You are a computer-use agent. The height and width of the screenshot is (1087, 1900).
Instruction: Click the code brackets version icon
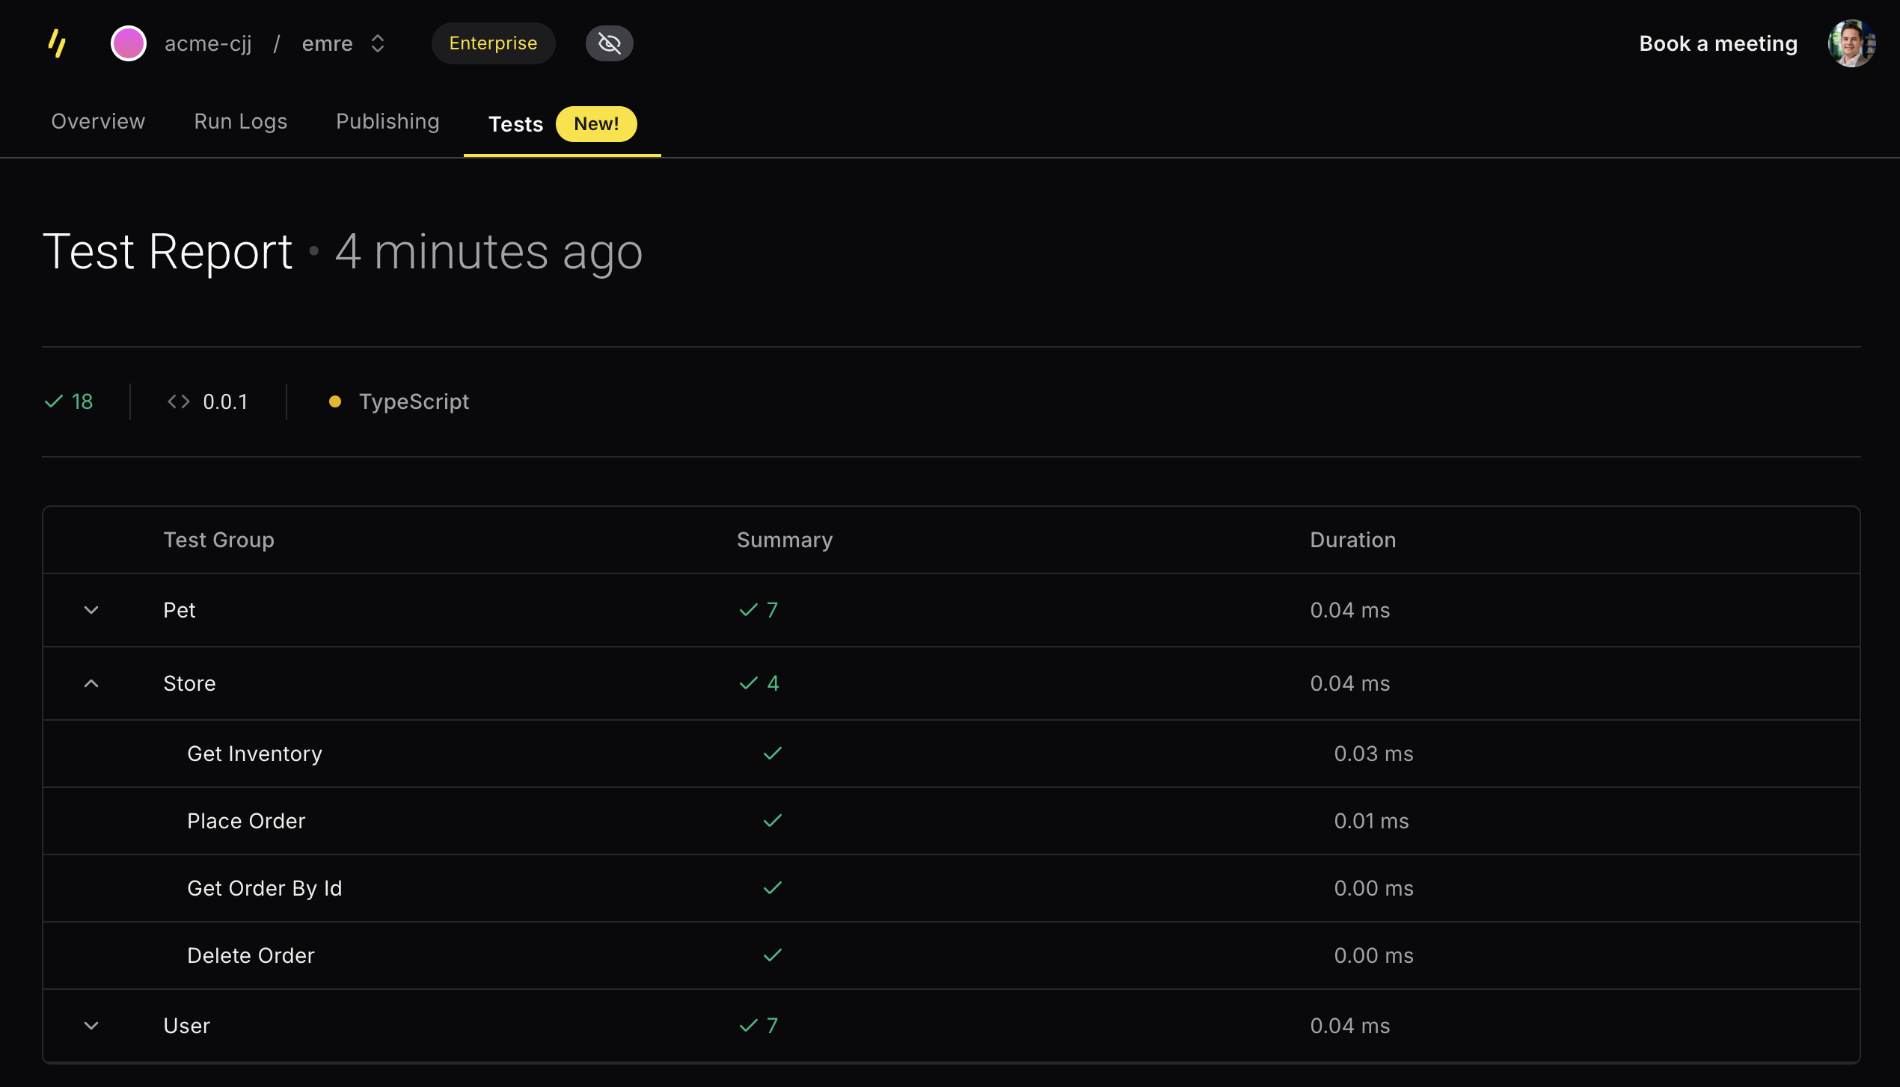point(178,402)
